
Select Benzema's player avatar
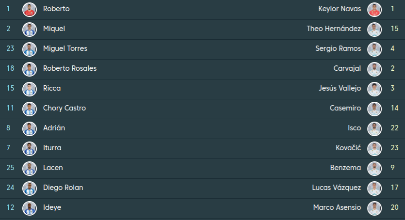click(x=374, y=168)
